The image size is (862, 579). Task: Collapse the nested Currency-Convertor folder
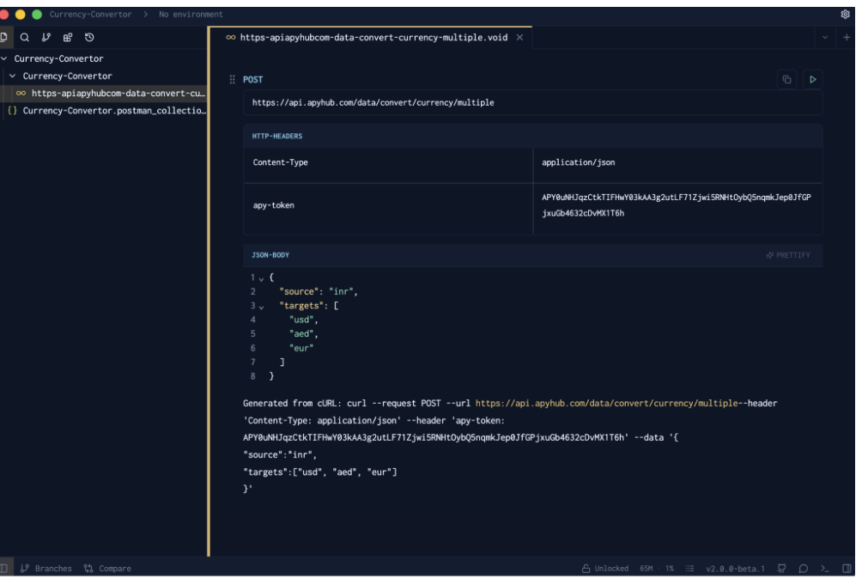point(13,76)
